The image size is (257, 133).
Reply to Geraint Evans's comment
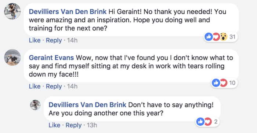click(x=54, y=86)
